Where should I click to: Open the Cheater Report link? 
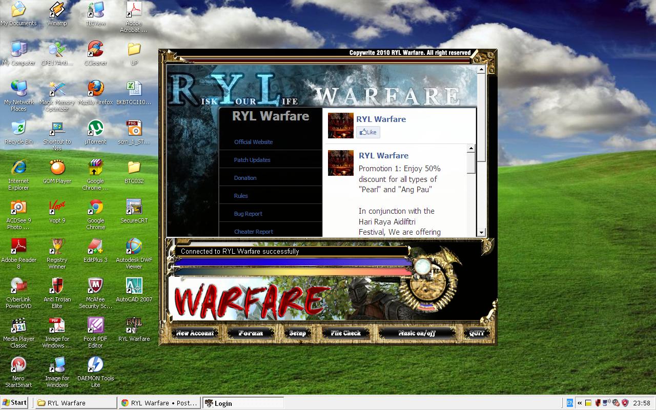click(254, 232)
